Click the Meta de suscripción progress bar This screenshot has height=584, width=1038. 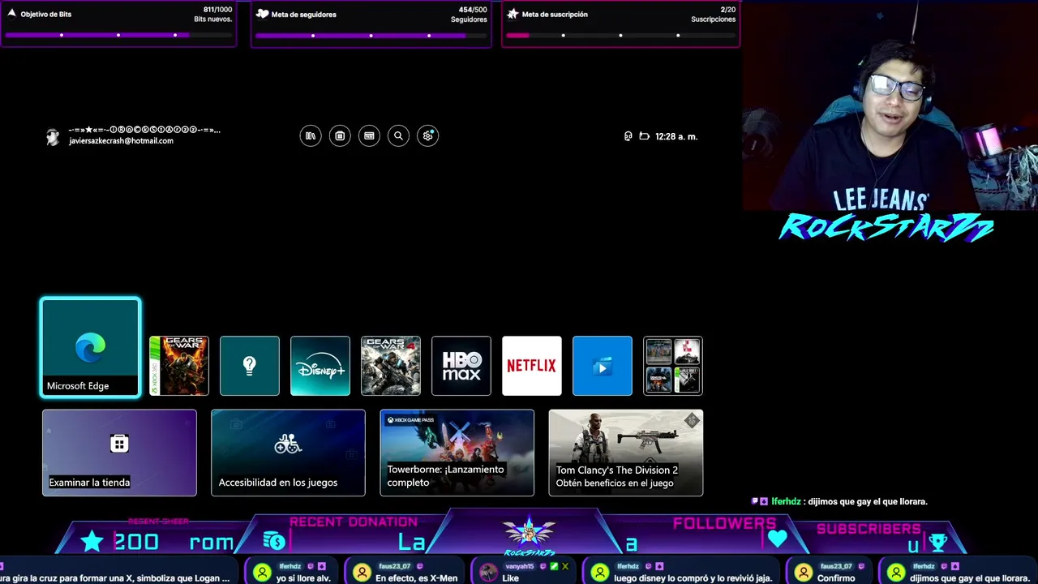pyautogui.click(x=620, y=35)
